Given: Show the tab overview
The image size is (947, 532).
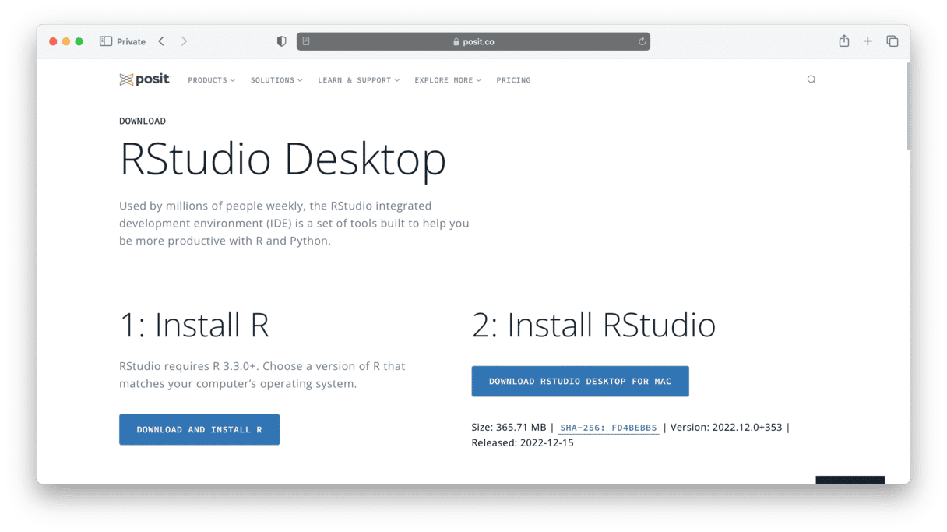Looking at the screenshot, I should (x=892, y=41).
